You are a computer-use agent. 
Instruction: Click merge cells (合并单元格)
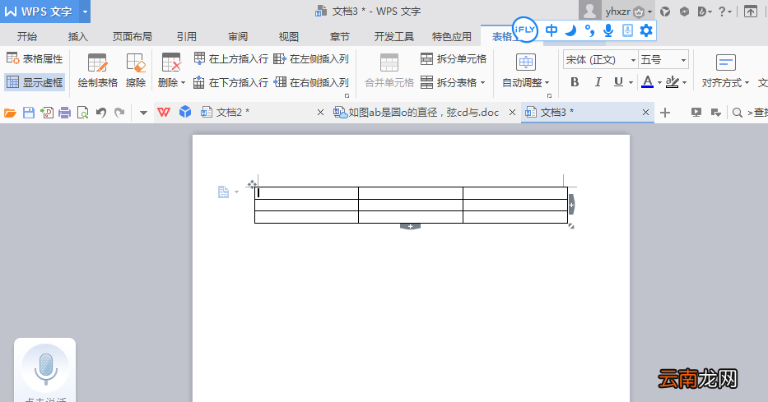(x=389, y=71)
